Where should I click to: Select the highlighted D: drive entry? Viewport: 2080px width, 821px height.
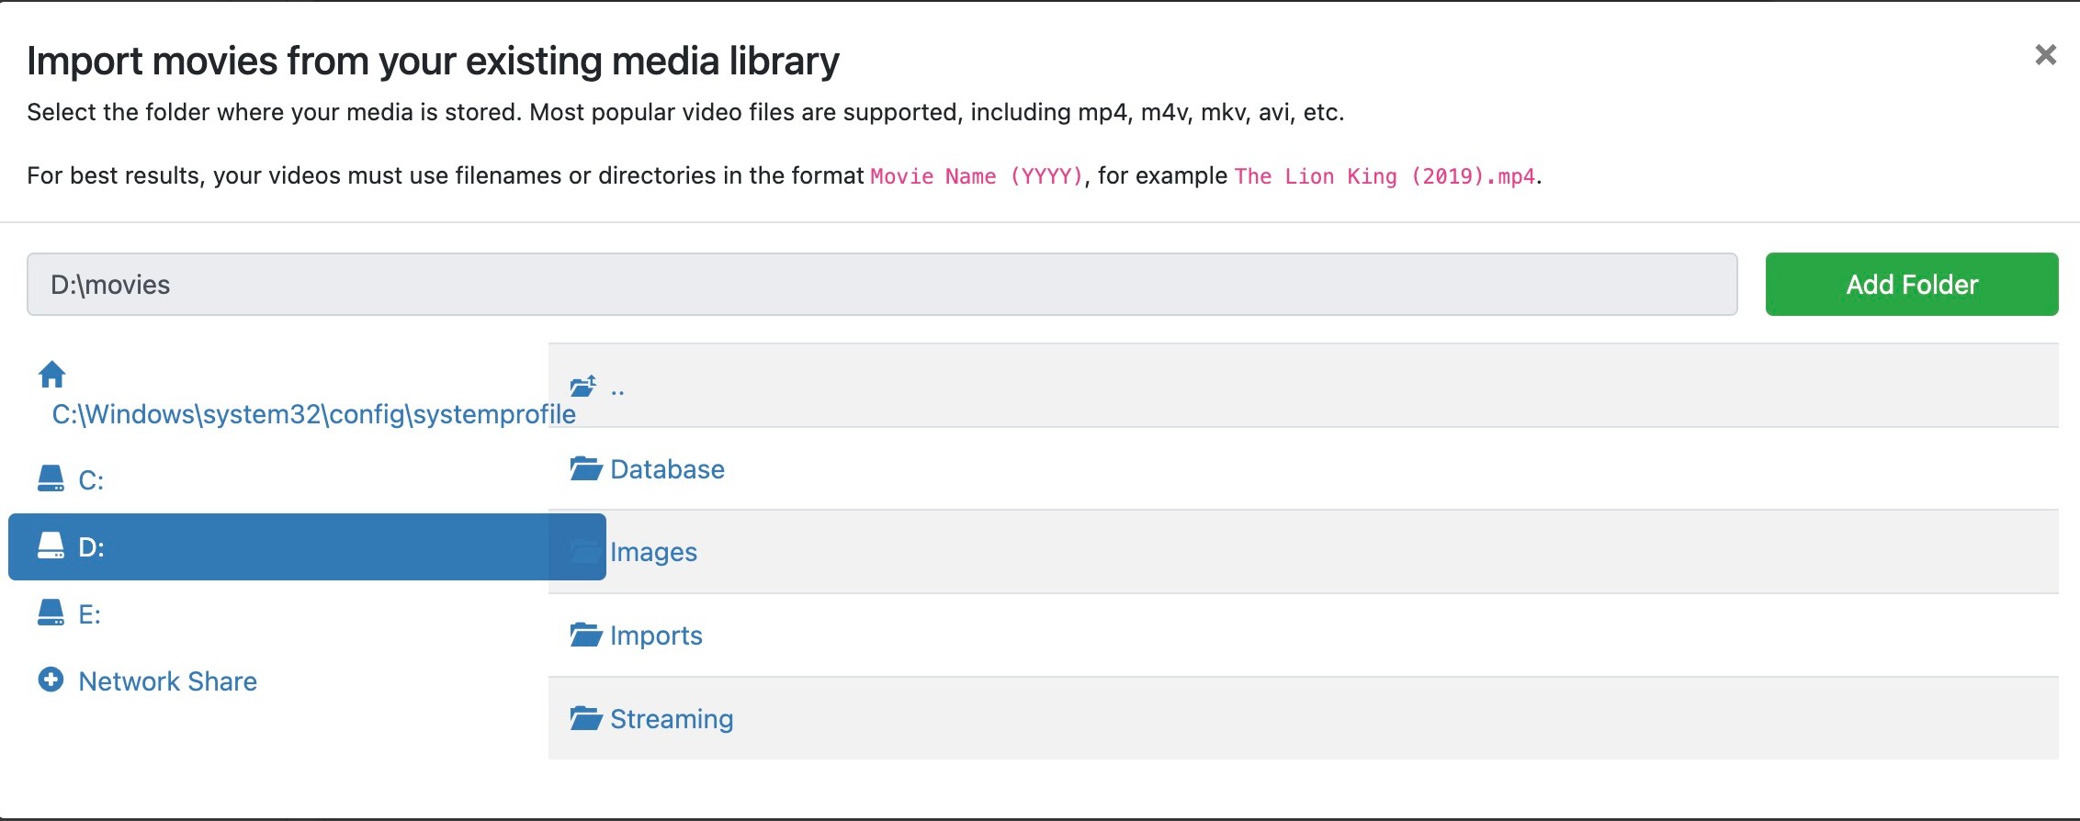click(276, 547)
